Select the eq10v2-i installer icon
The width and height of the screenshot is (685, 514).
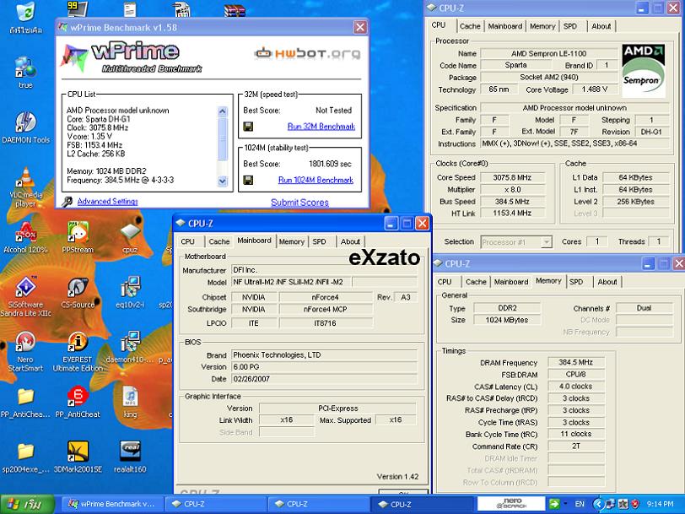click(x=130, y=287)
